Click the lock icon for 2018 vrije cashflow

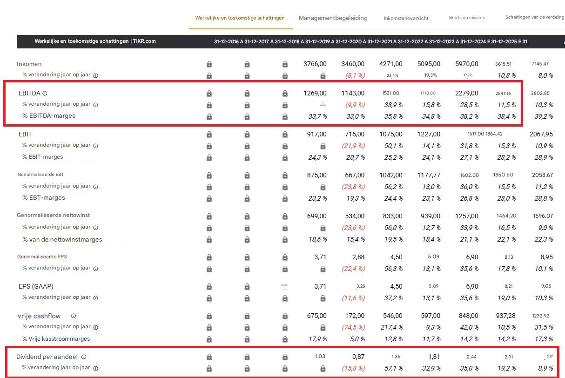[284, 316]
